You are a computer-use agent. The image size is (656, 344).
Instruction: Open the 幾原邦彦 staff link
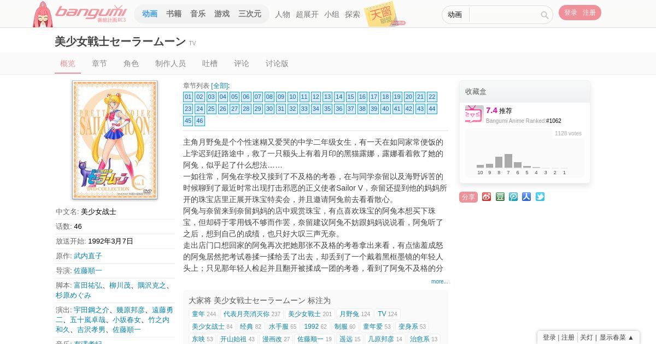pyautogui.click(x=131, y=310)
